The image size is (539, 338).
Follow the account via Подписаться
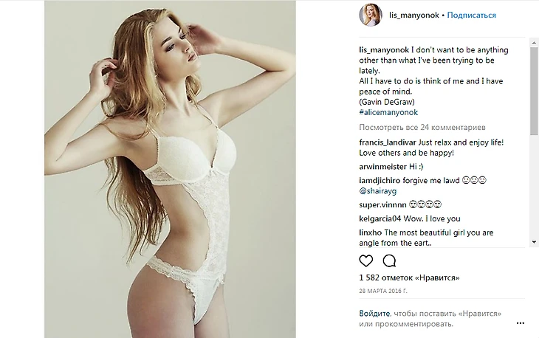pyautogui.click(x=471, y=15)
